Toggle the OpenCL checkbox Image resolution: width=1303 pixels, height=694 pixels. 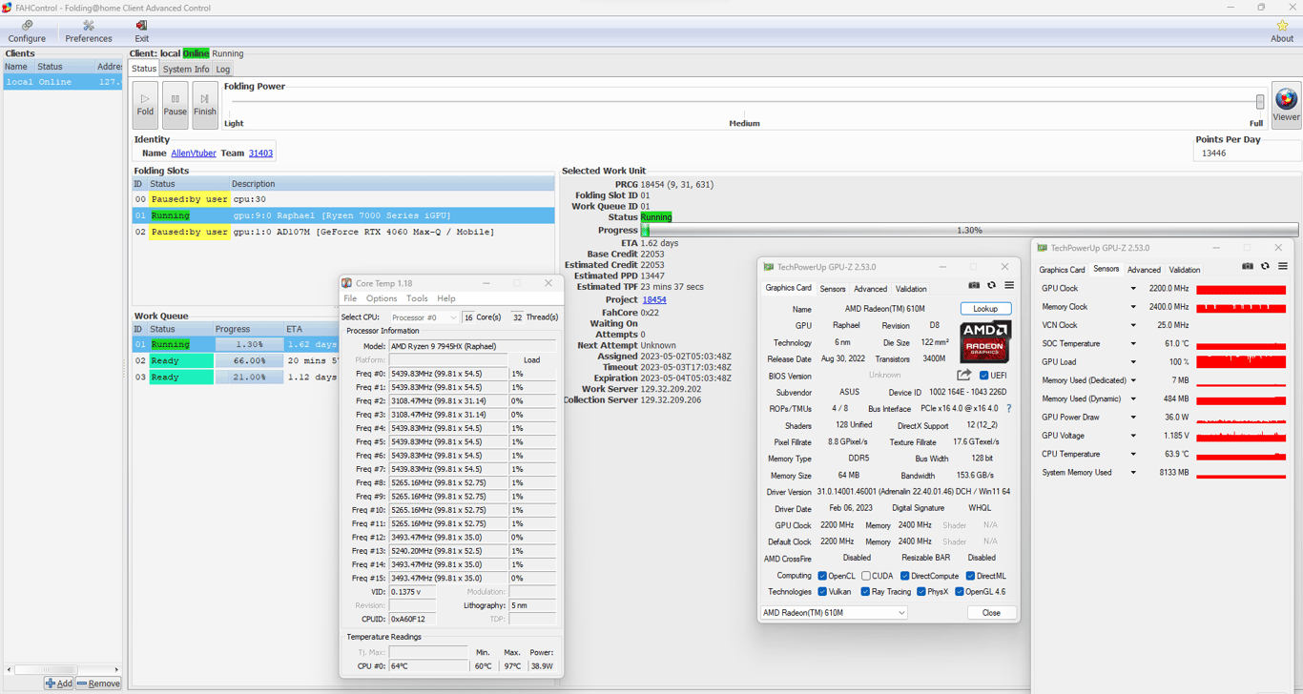point(822,576)
